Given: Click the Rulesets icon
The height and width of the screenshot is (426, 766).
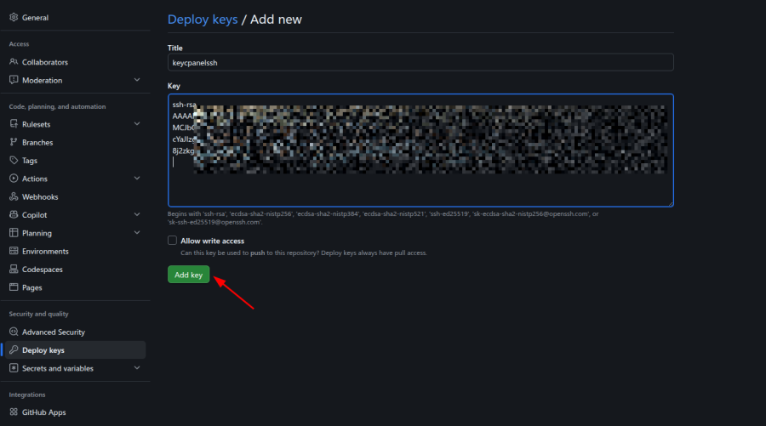Looking at the screenshot, I should (14, 124).
